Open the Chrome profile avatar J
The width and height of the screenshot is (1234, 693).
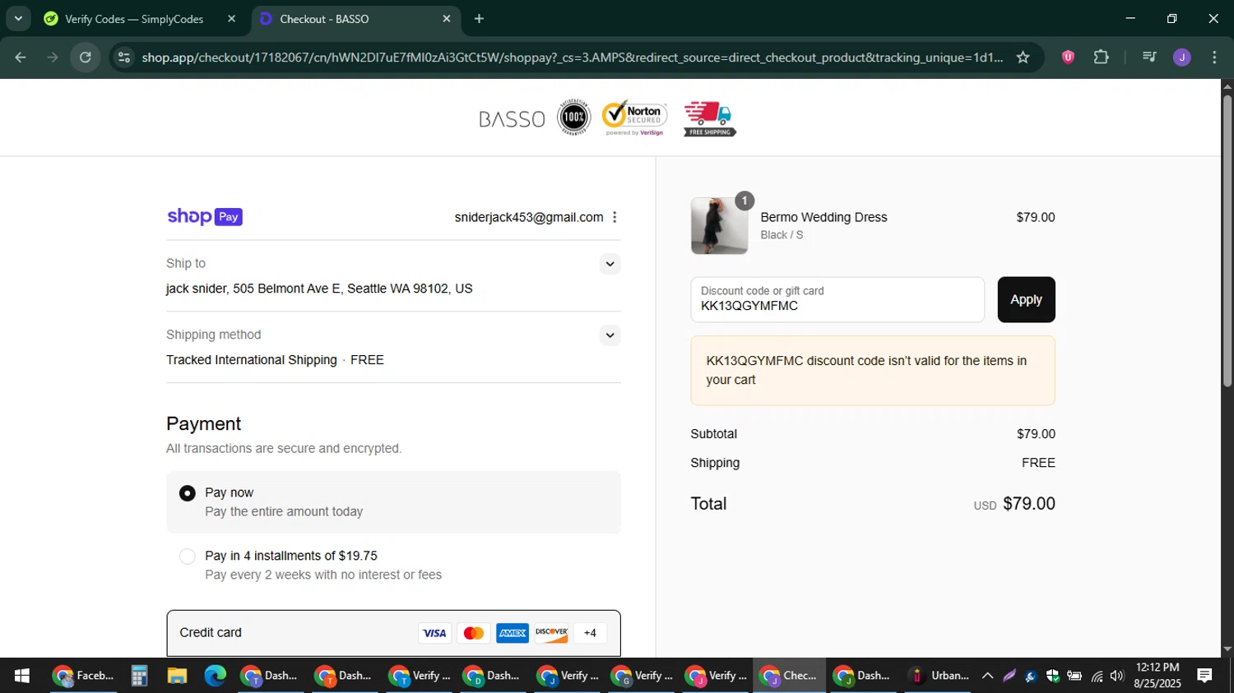1182,58
